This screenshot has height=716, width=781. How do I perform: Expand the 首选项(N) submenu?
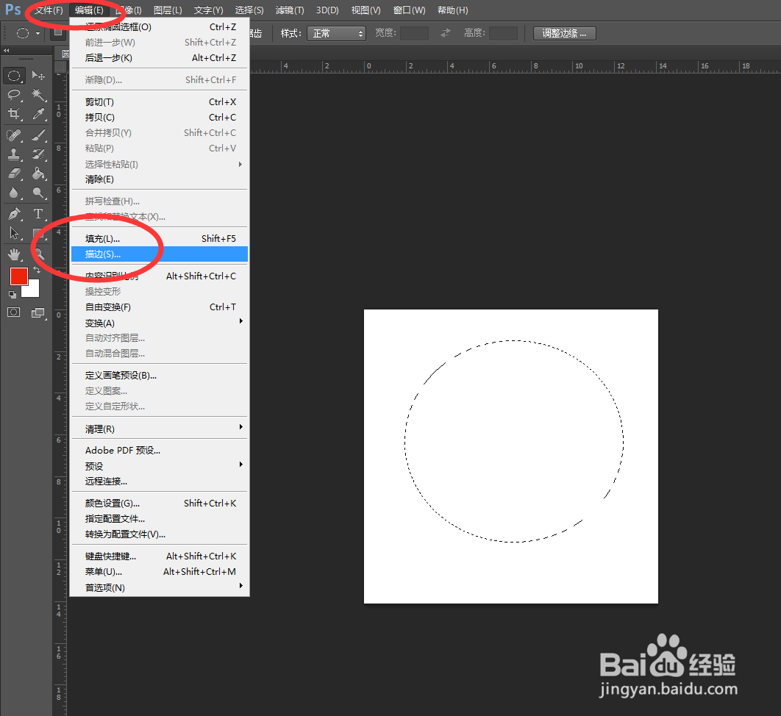[x=160, y=587]
